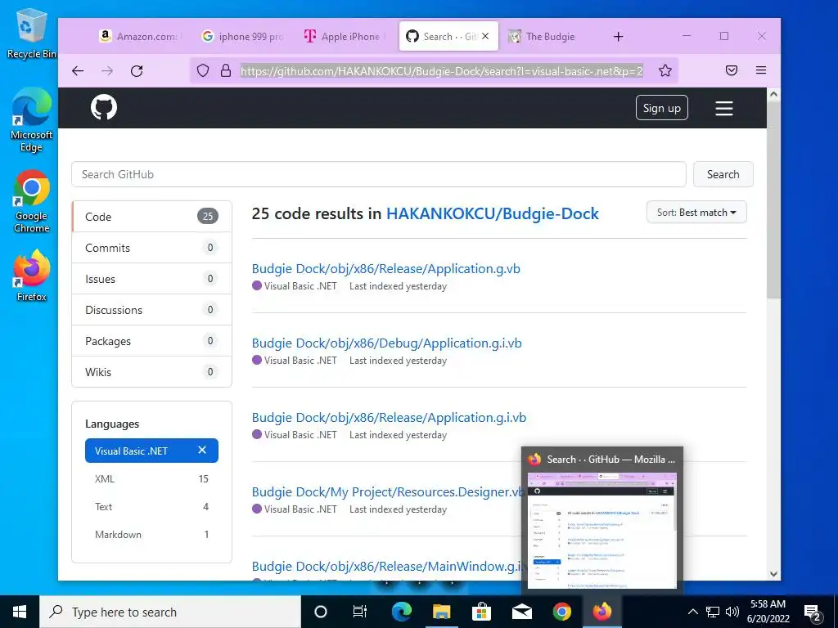Open the Sort: Best match dropdown

coord(696,213)
